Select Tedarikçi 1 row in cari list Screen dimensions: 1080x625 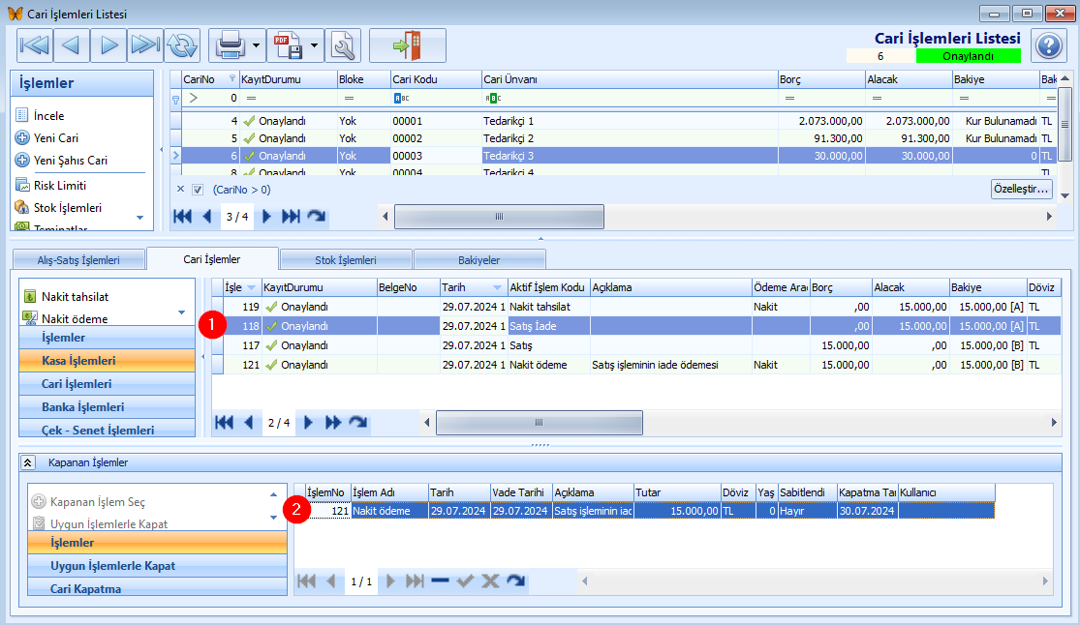(x=611, y=121)
